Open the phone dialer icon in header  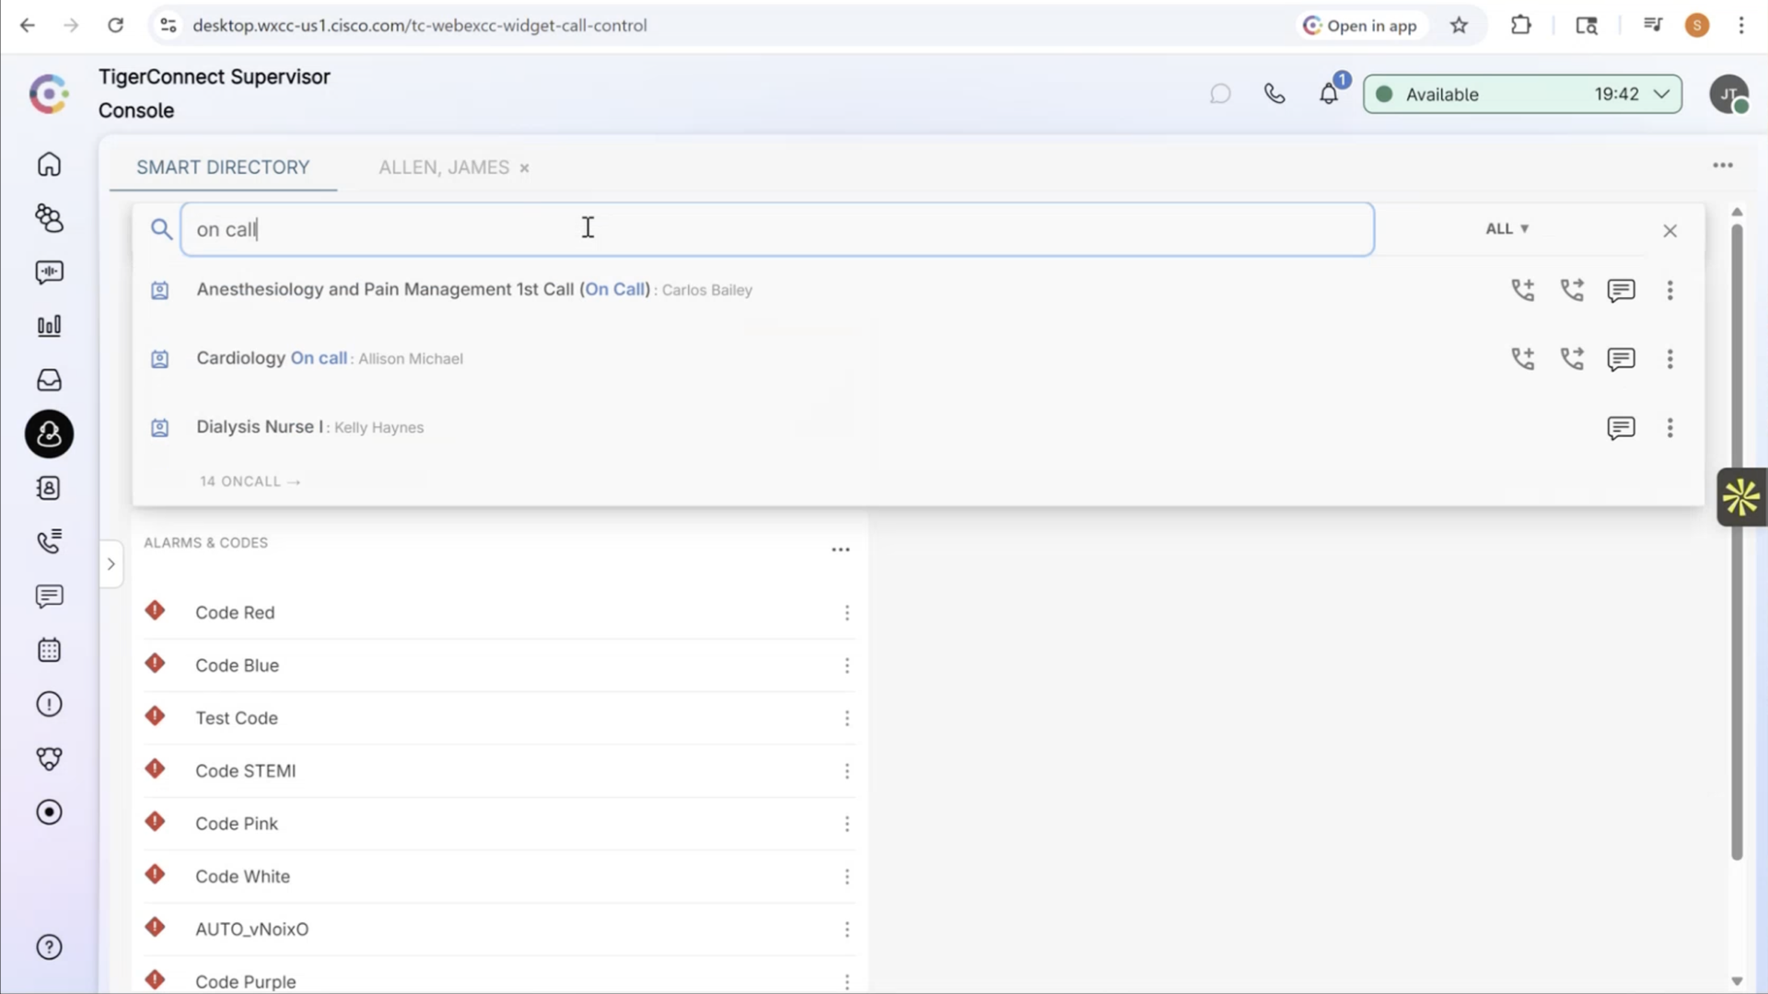click(1274, 94)
